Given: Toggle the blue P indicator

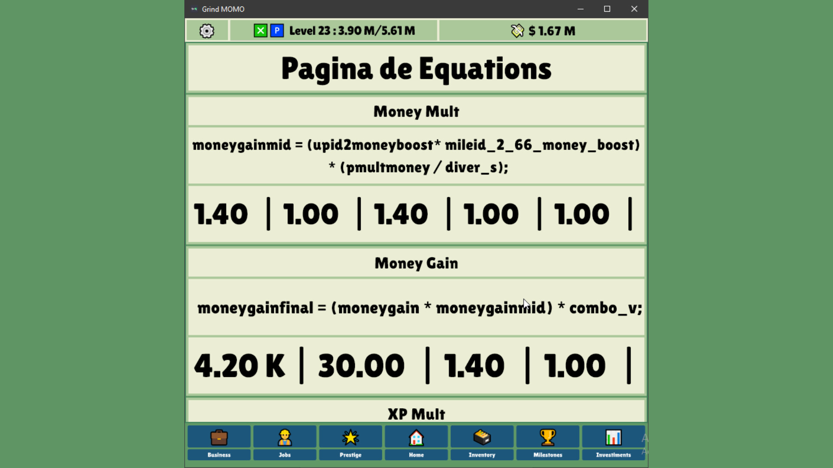Looking at the screenshot, I should tap(277, 31).
